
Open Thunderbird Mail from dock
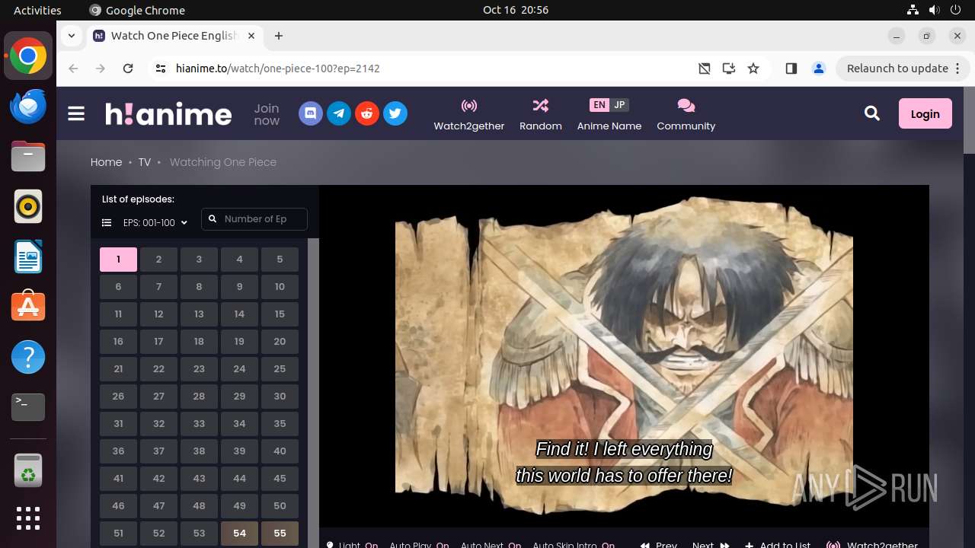point(28,107)
